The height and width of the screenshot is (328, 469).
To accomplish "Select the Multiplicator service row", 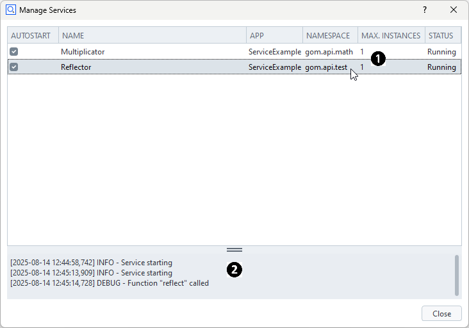I will tap(83, 52).
